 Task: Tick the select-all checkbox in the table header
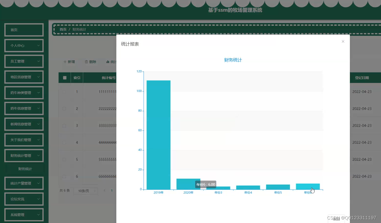pyautogui.click(x=64, y=78)
